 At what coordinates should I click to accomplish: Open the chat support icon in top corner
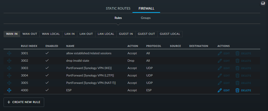pos(262,3)
